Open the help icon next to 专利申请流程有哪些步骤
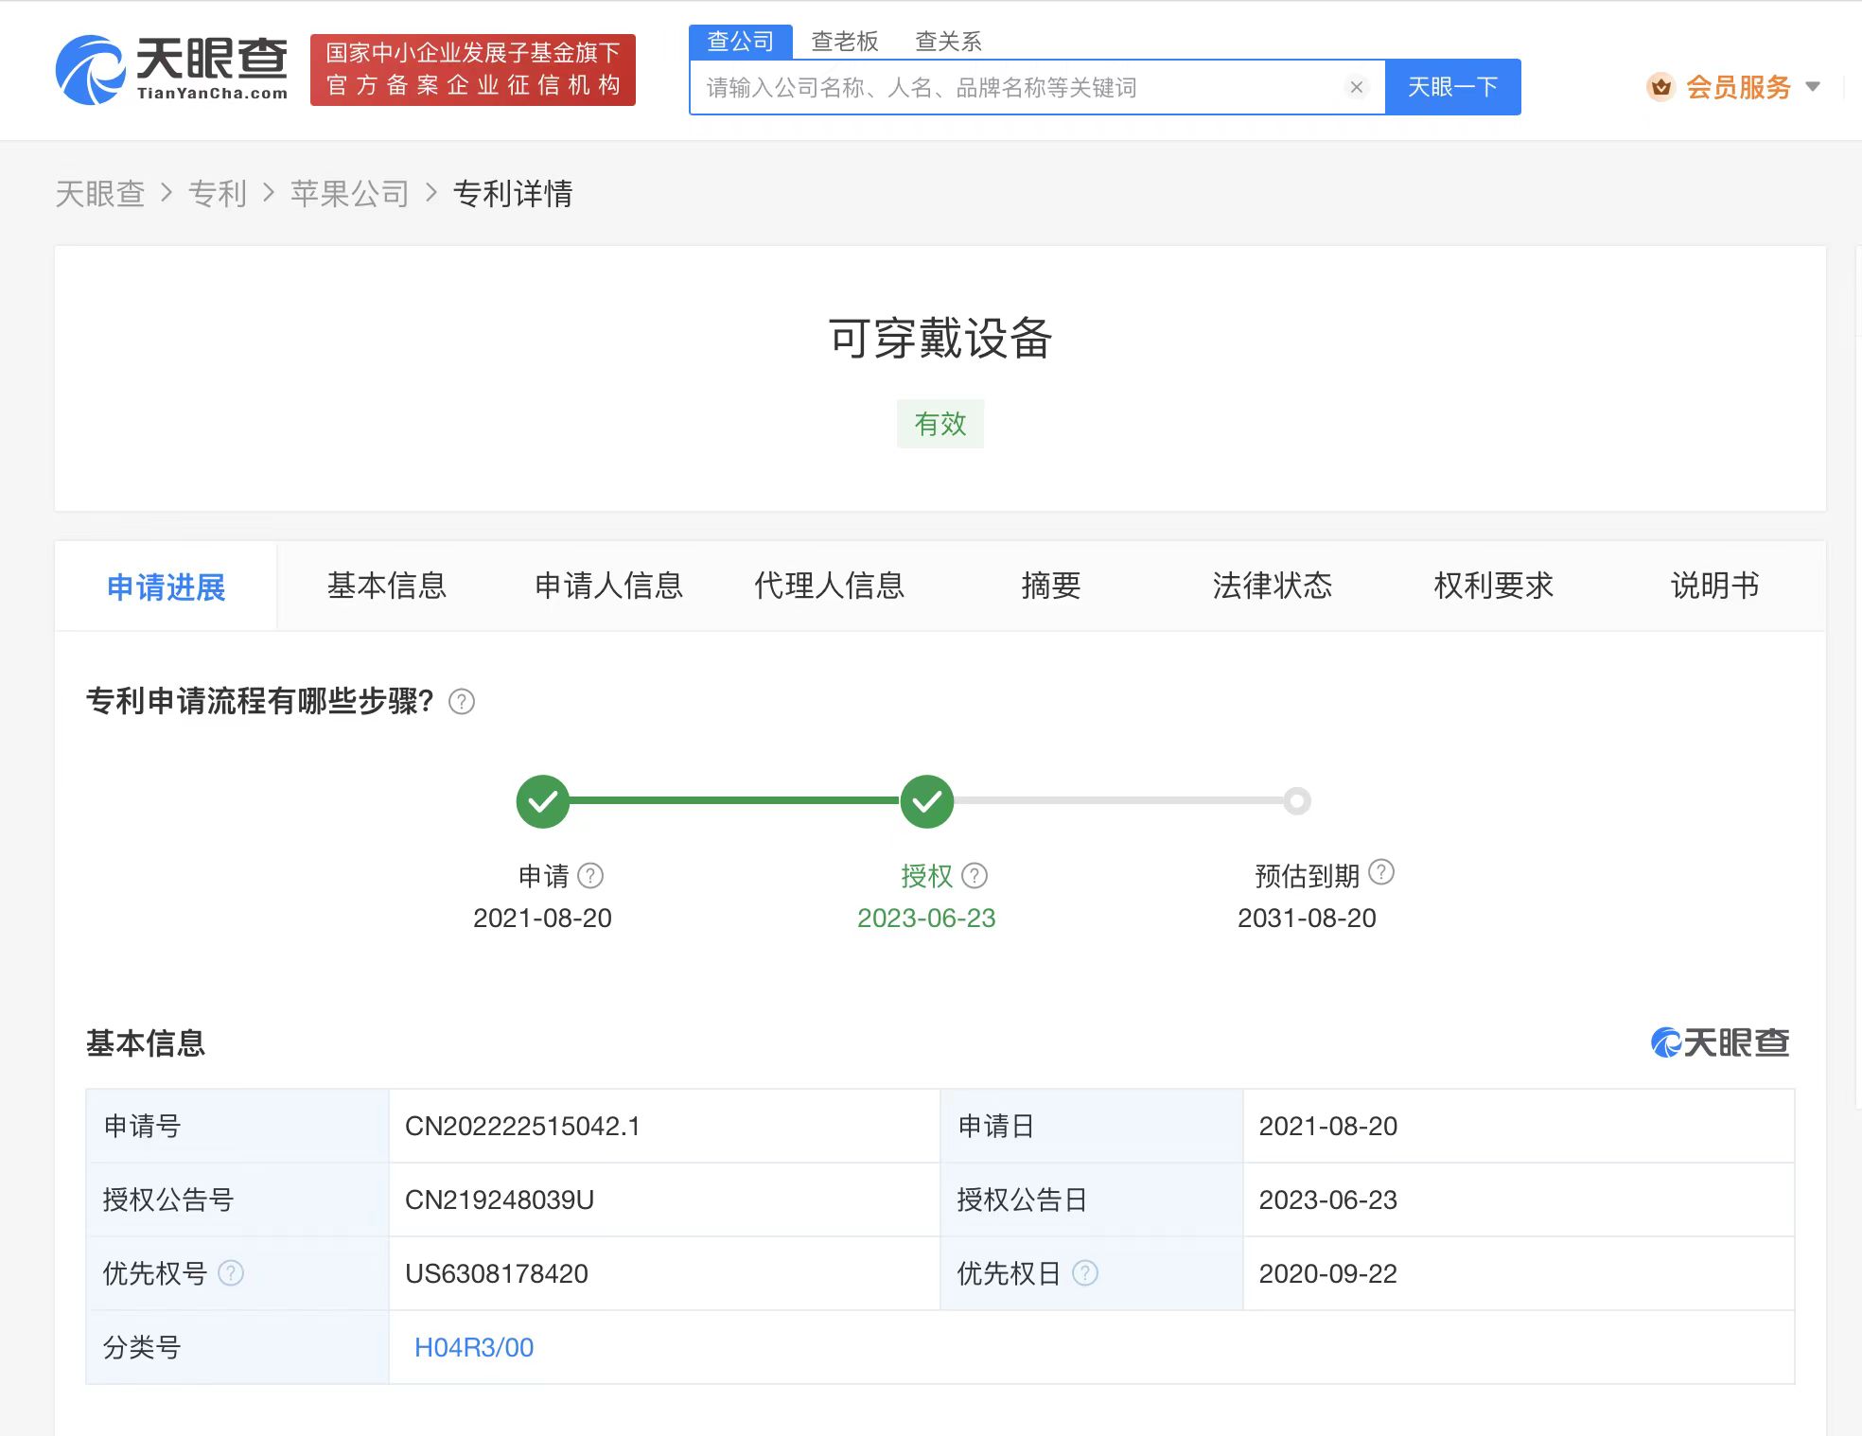Viewport: 1862px width, 1436px height. point(462,702)
